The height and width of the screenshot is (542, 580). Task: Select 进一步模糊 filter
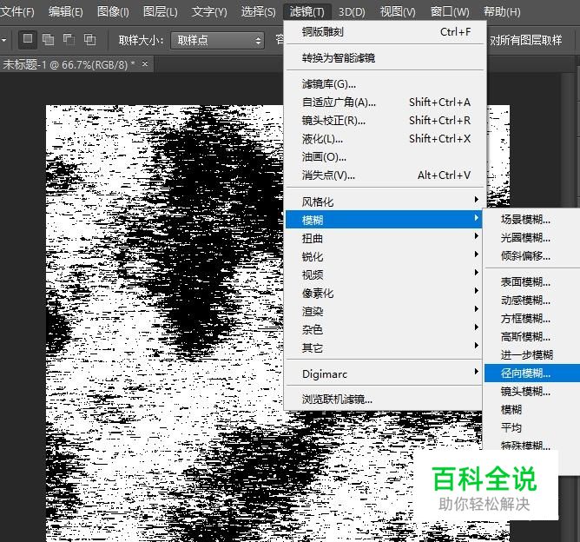[532, 354]
